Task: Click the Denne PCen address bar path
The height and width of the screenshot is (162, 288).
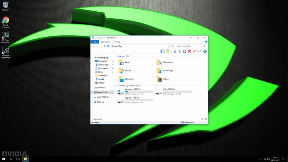Action: 117,46
